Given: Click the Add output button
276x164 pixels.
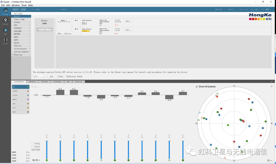Looking at the screenshot, I should click(51, 76).
